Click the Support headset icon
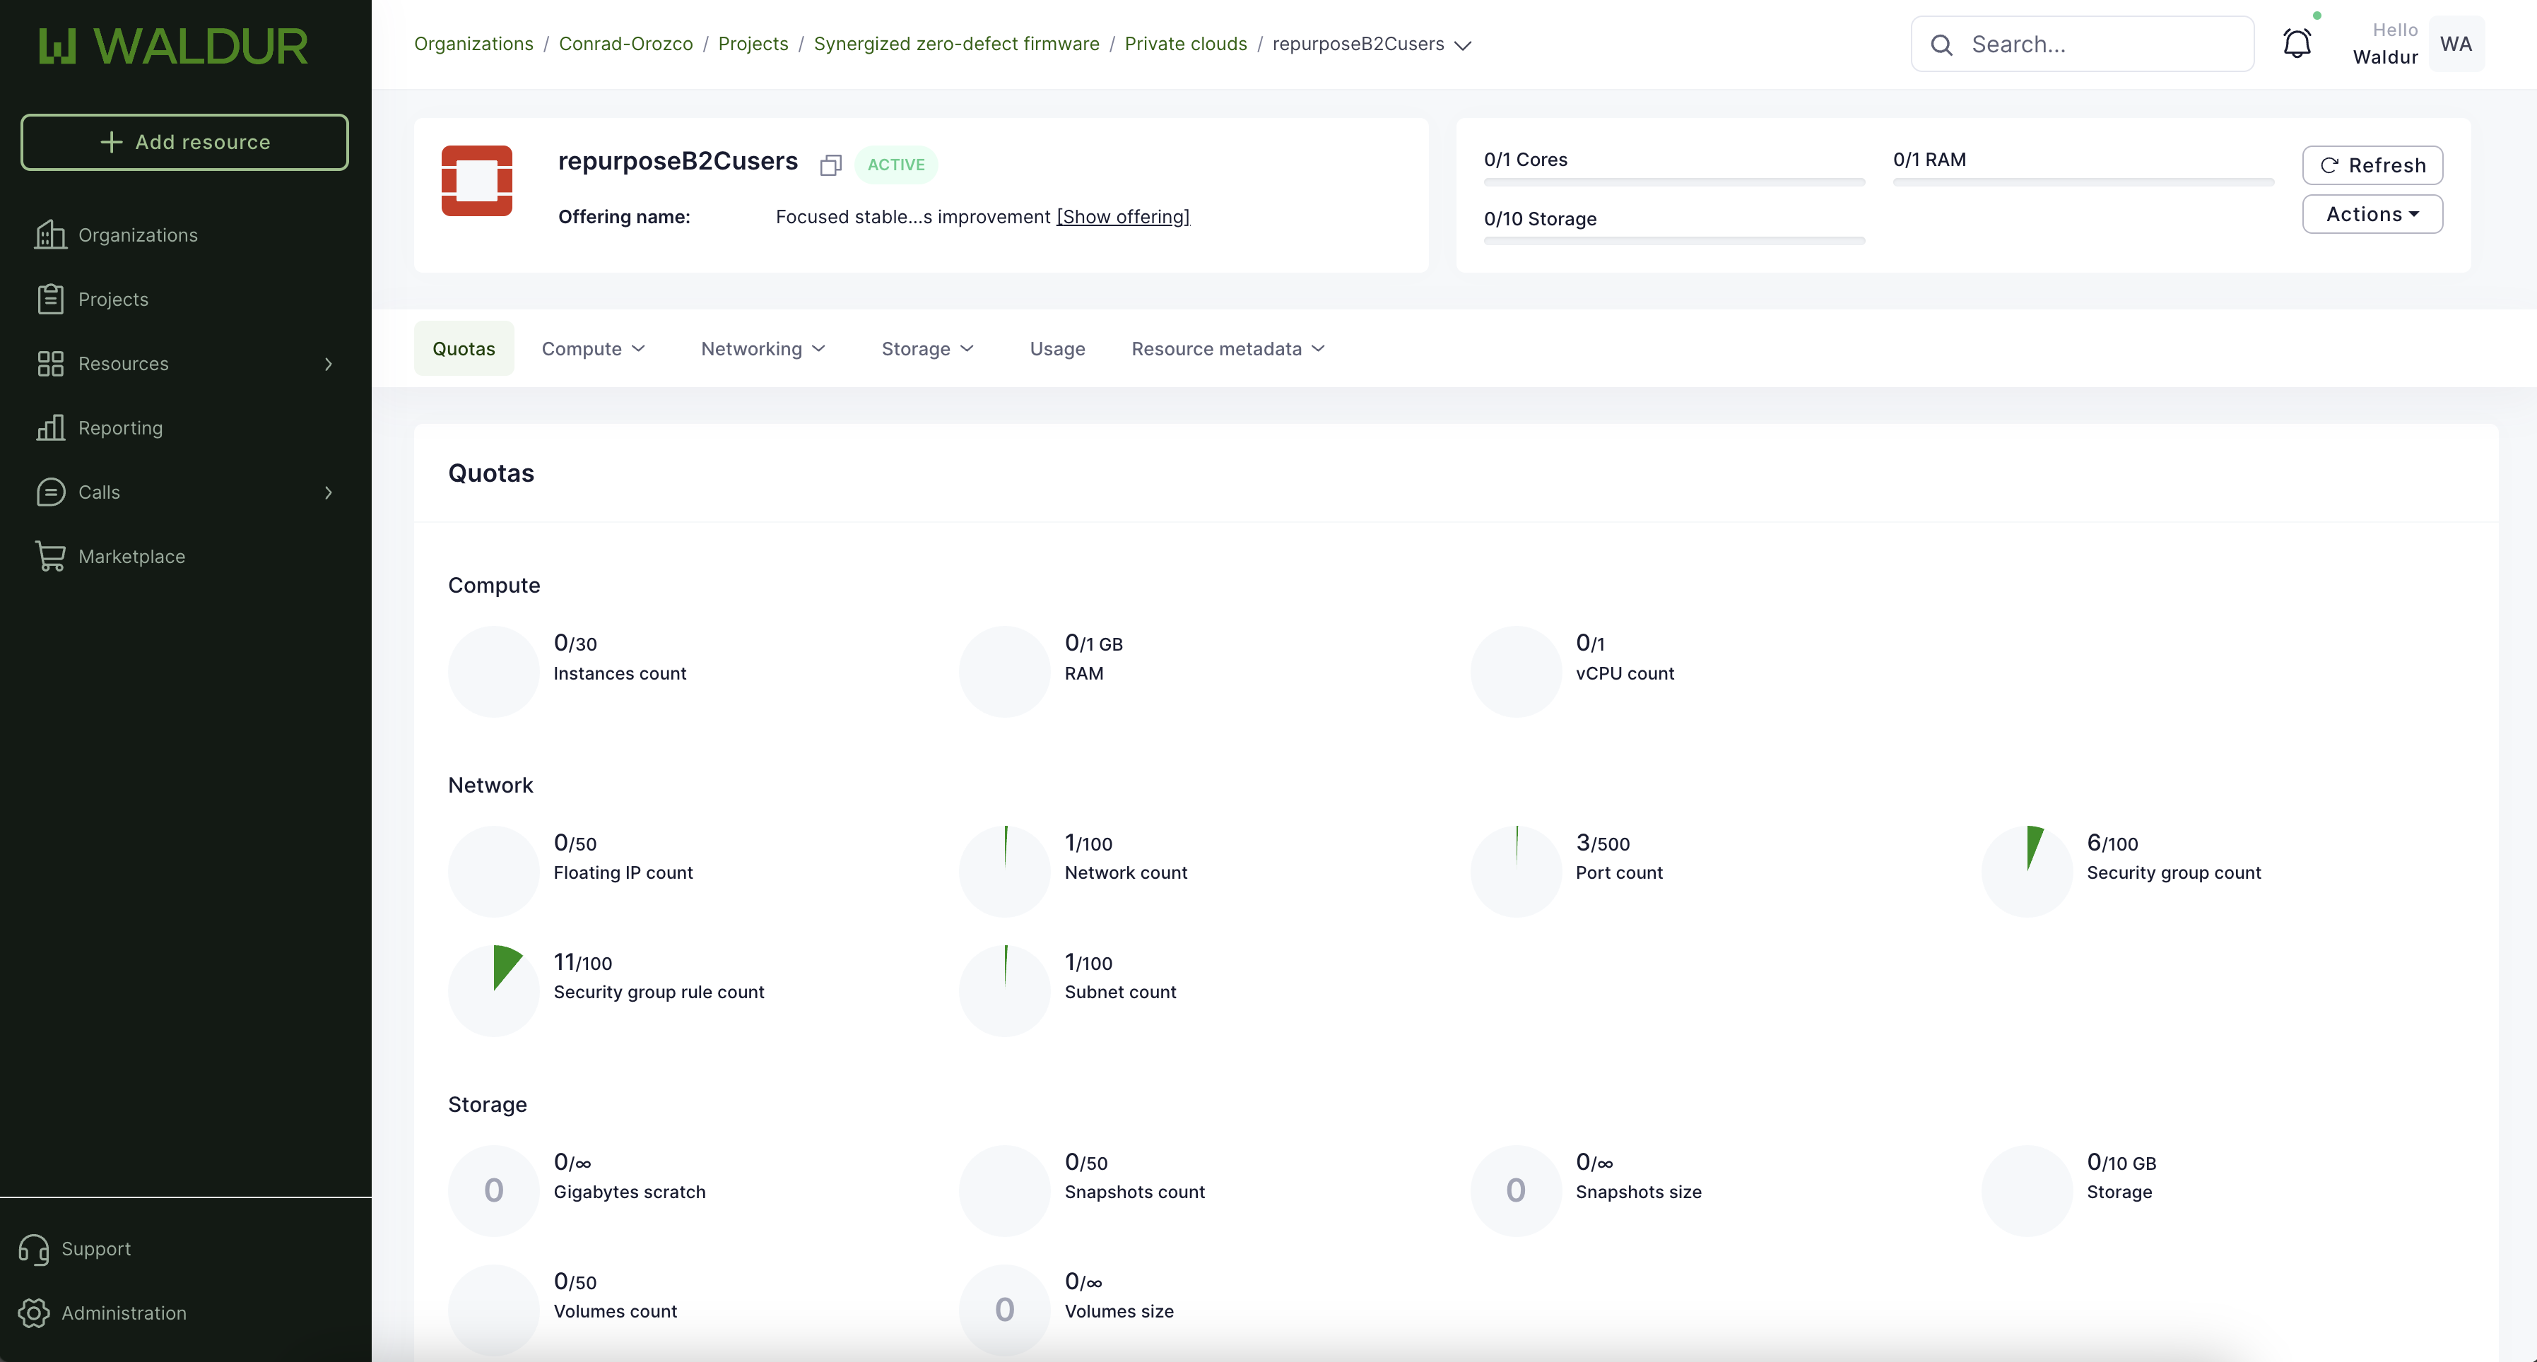This screenshot has width=2537, height=1362. click(x=33, y=1249)
